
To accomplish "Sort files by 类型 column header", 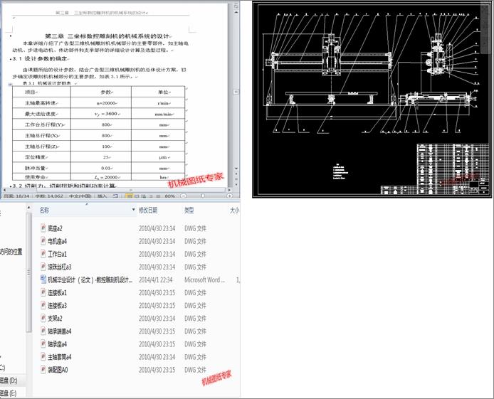I will pyautogui.click(x=189, y=211).
